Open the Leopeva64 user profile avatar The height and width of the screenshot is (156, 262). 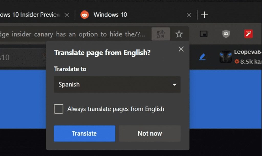(225, 57)
